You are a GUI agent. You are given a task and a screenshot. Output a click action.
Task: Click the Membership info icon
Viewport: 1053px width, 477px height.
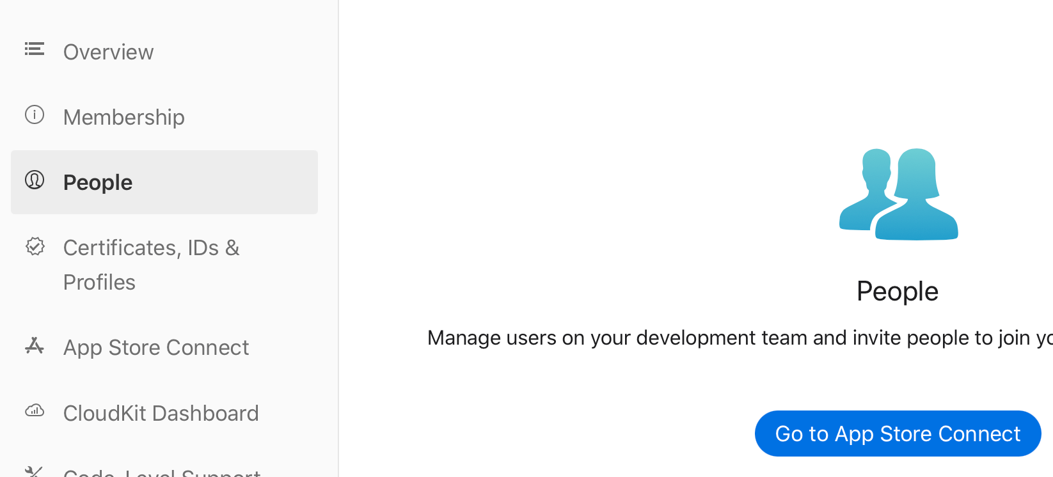[x=35, y=114]
